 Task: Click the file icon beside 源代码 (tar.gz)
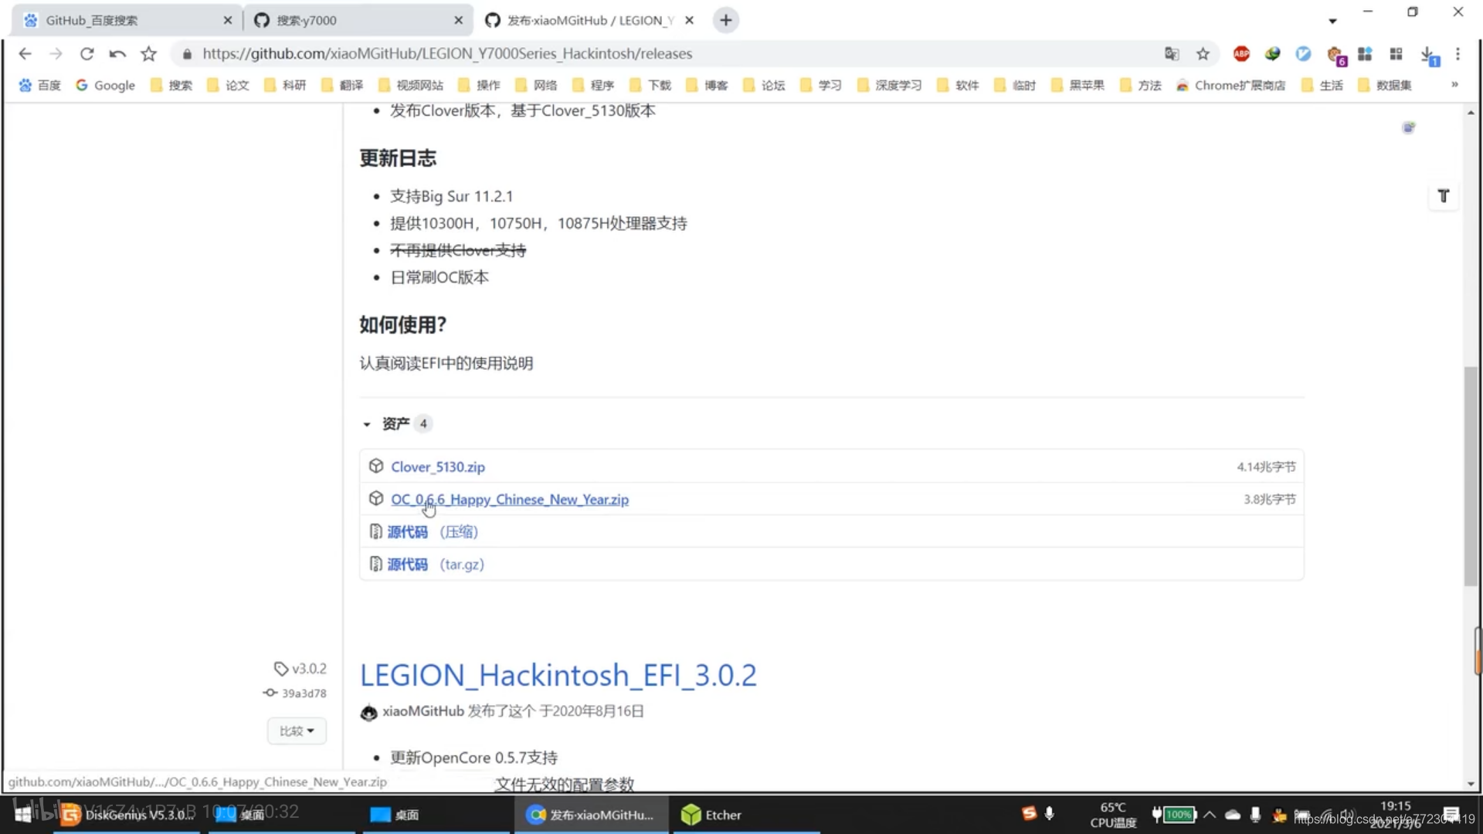375,564
